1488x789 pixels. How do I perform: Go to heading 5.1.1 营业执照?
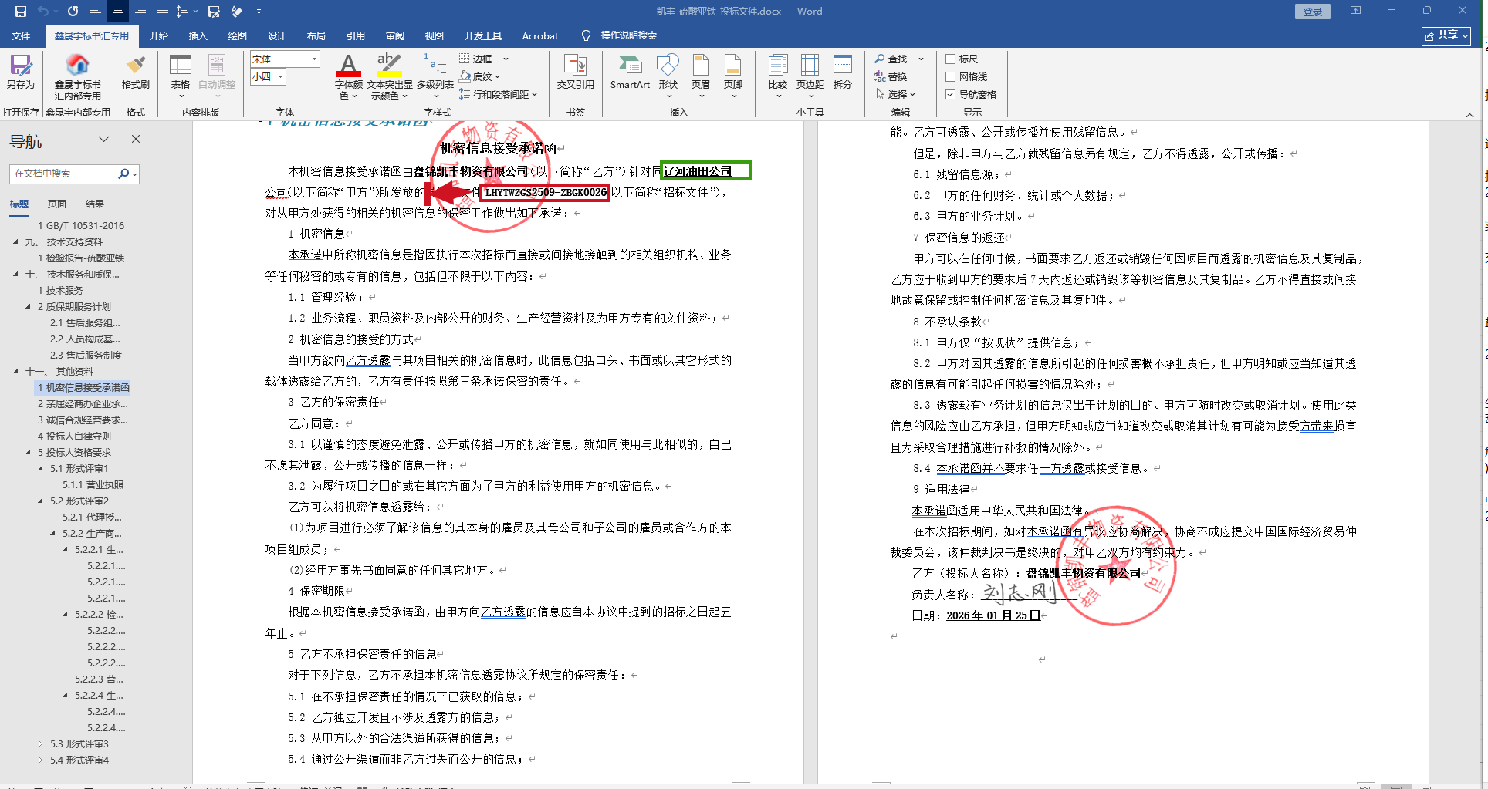pyautogui.click(x=93, y=484)
